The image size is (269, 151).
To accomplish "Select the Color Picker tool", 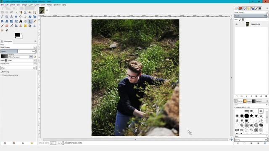I will [2, 17].
